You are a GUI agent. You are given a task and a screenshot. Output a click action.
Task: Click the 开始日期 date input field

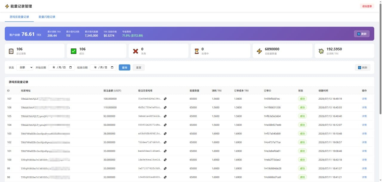(x=61, y=68)
